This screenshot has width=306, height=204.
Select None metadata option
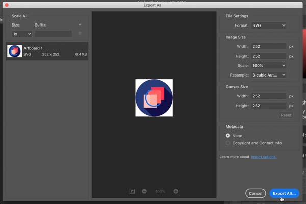228,136
